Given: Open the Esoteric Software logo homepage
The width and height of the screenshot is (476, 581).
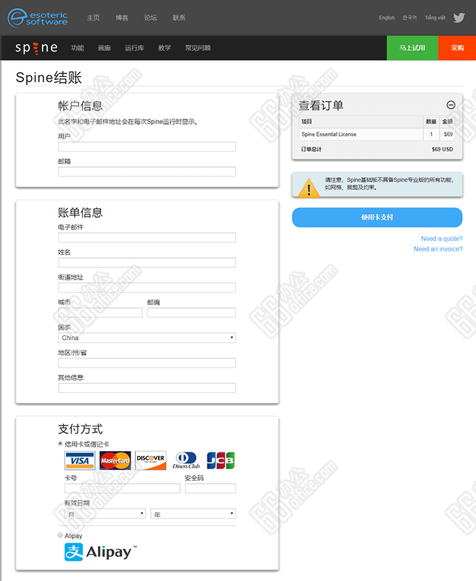Looking at the screenshot, I should [x=38, y=17].
